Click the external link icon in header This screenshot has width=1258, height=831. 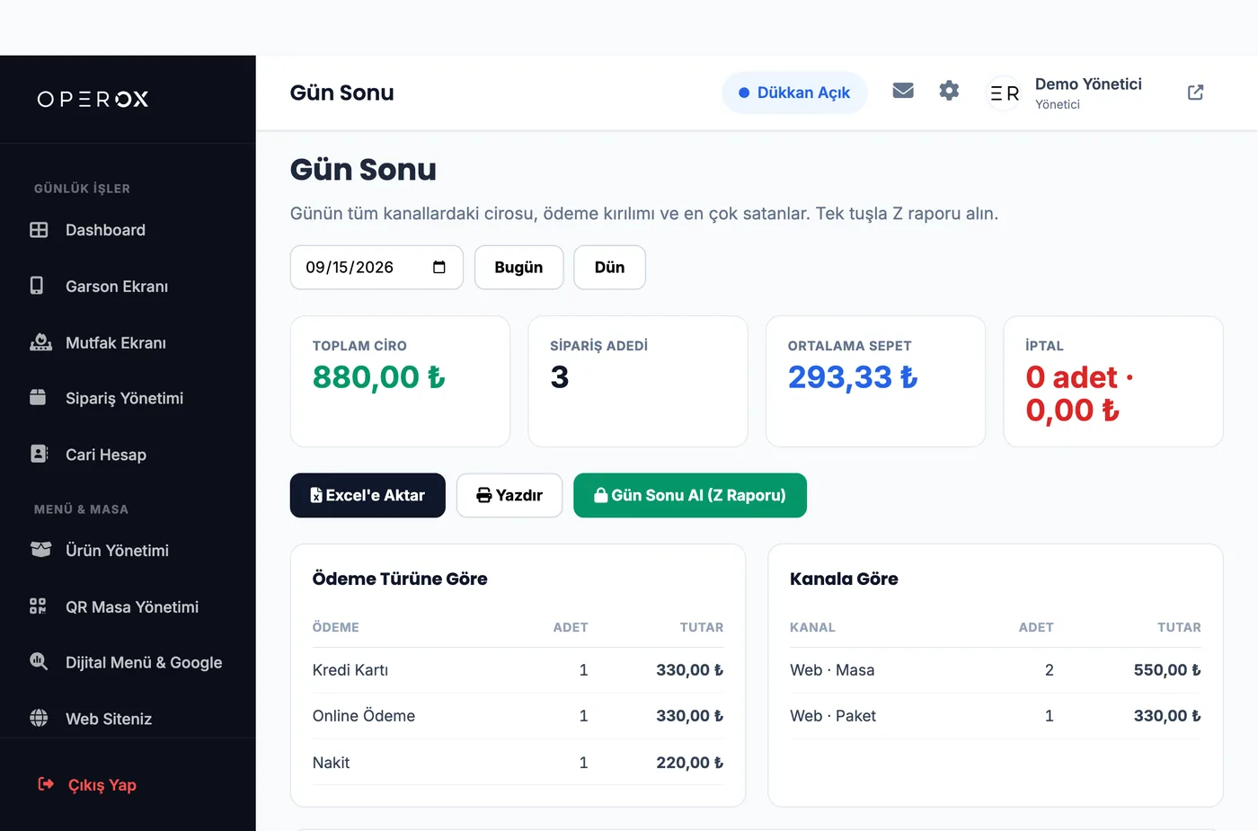tap(1195, 93)
